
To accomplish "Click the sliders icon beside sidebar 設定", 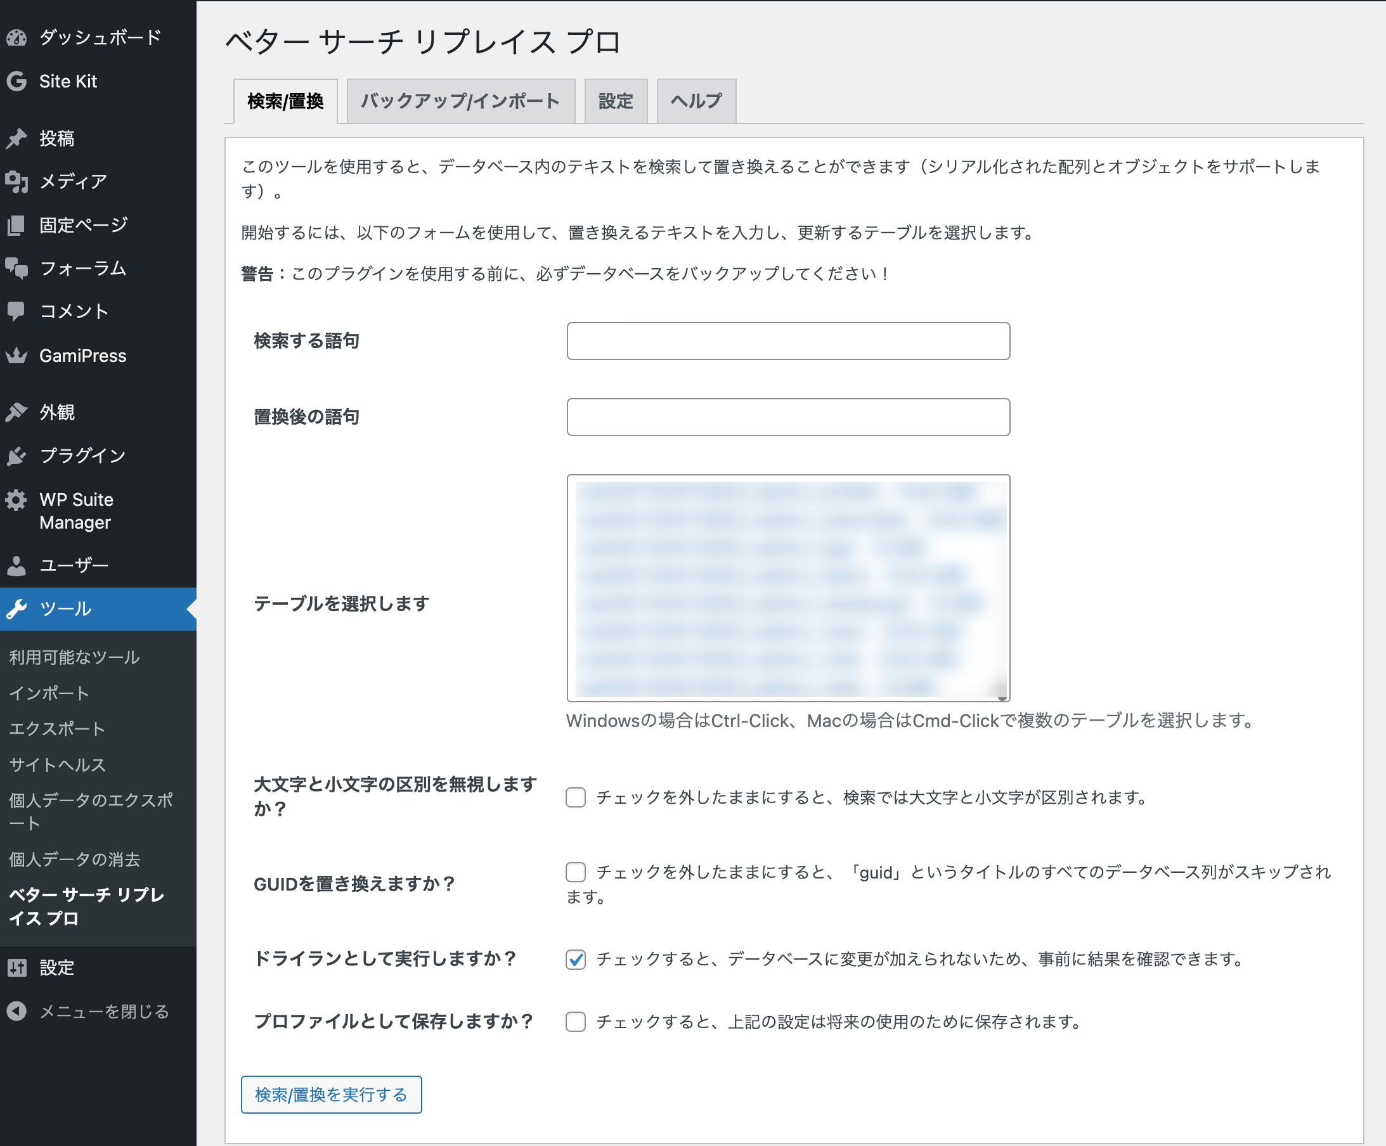I will point(16,968).
